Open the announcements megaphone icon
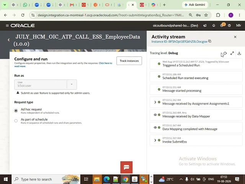This screenshot has width=245, height=184. pyautogui.click(x=205, y=26)
